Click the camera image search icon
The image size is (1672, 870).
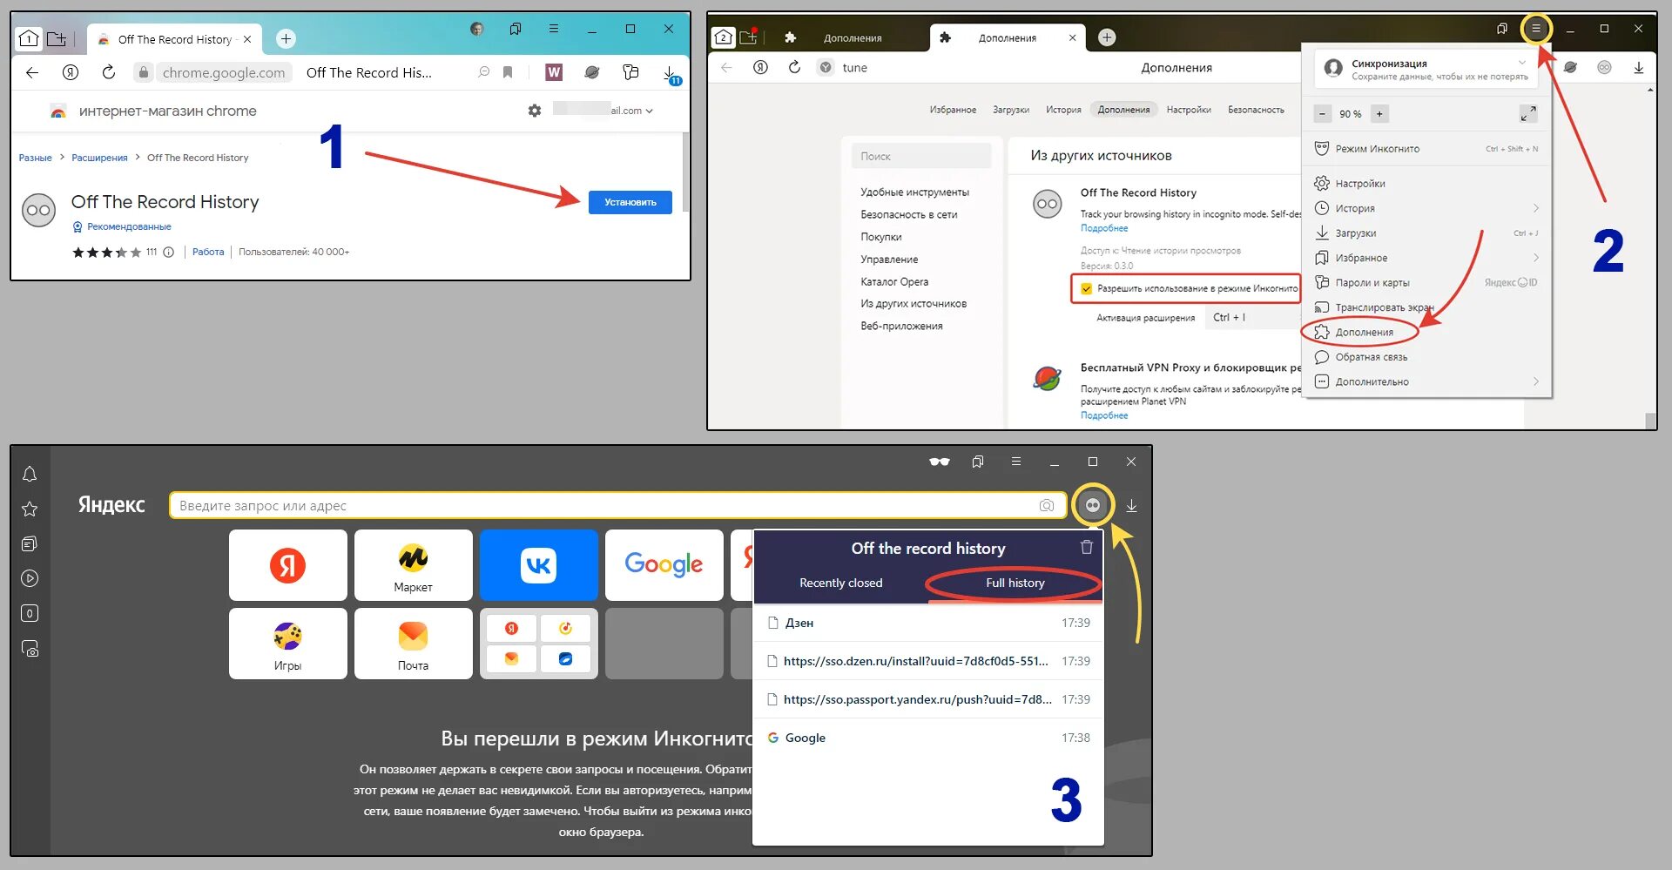pyautogui.click(x=1047, y=506)
